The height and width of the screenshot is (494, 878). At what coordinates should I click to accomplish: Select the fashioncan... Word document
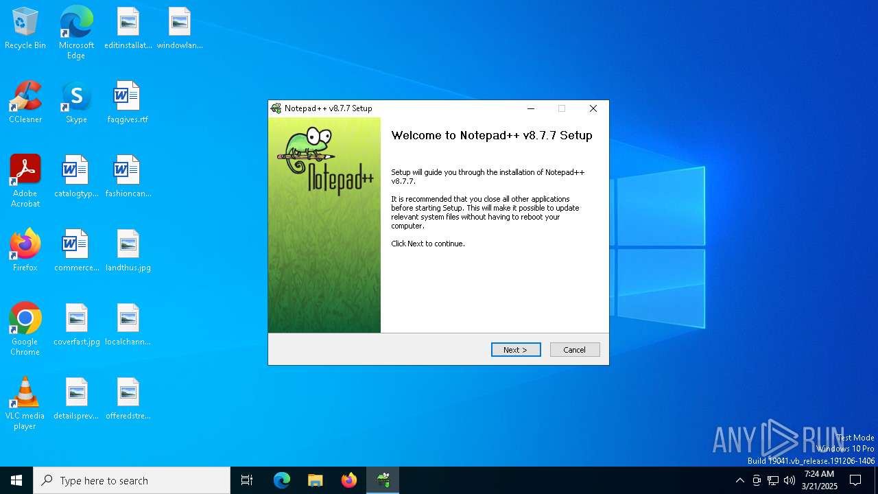point(128,177)
